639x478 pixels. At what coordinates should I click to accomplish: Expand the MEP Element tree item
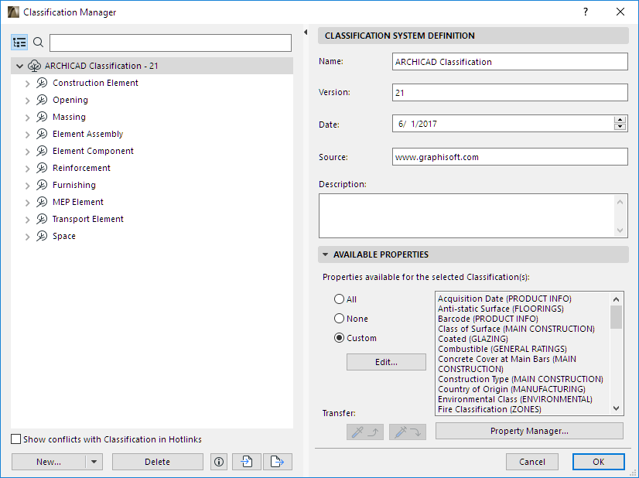(x=28, y=202)
